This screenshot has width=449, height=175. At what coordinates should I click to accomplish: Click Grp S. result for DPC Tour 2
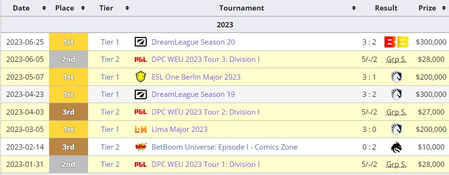(x=397, y=112)
